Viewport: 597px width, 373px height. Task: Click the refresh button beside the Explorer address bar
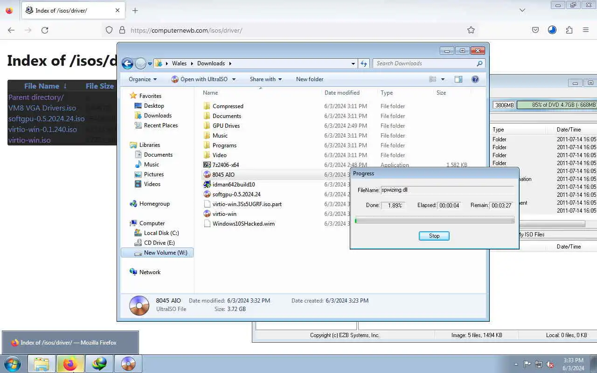(364, 63)
